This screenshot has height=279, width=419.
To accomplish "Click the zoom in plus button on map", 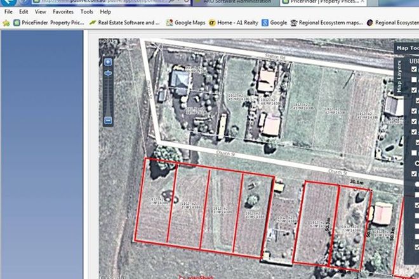I will point(108,62).
